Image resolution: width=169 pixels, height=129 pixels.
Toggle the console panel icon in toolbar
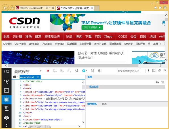pos(154,70)
